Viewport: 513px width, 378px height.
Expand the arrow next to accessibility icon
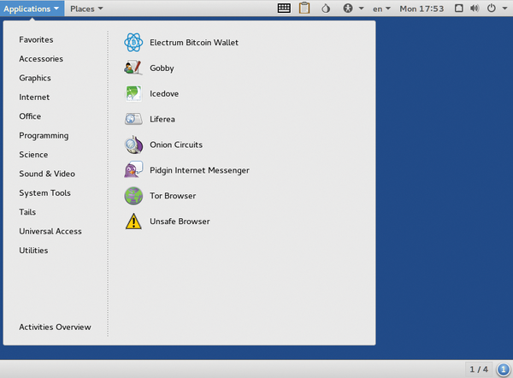[361, 9]
